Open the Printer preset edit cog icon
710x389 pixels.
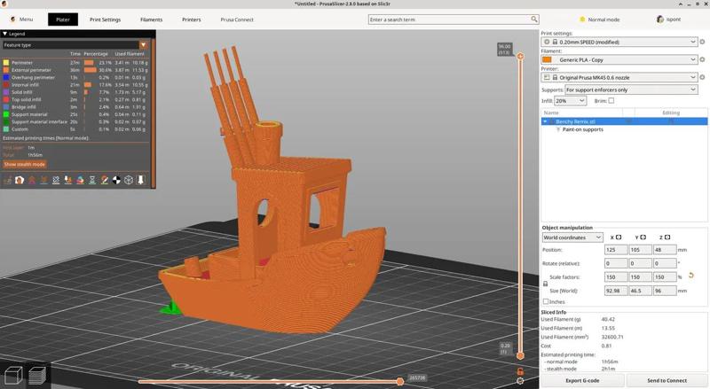(x=702, y=77)
